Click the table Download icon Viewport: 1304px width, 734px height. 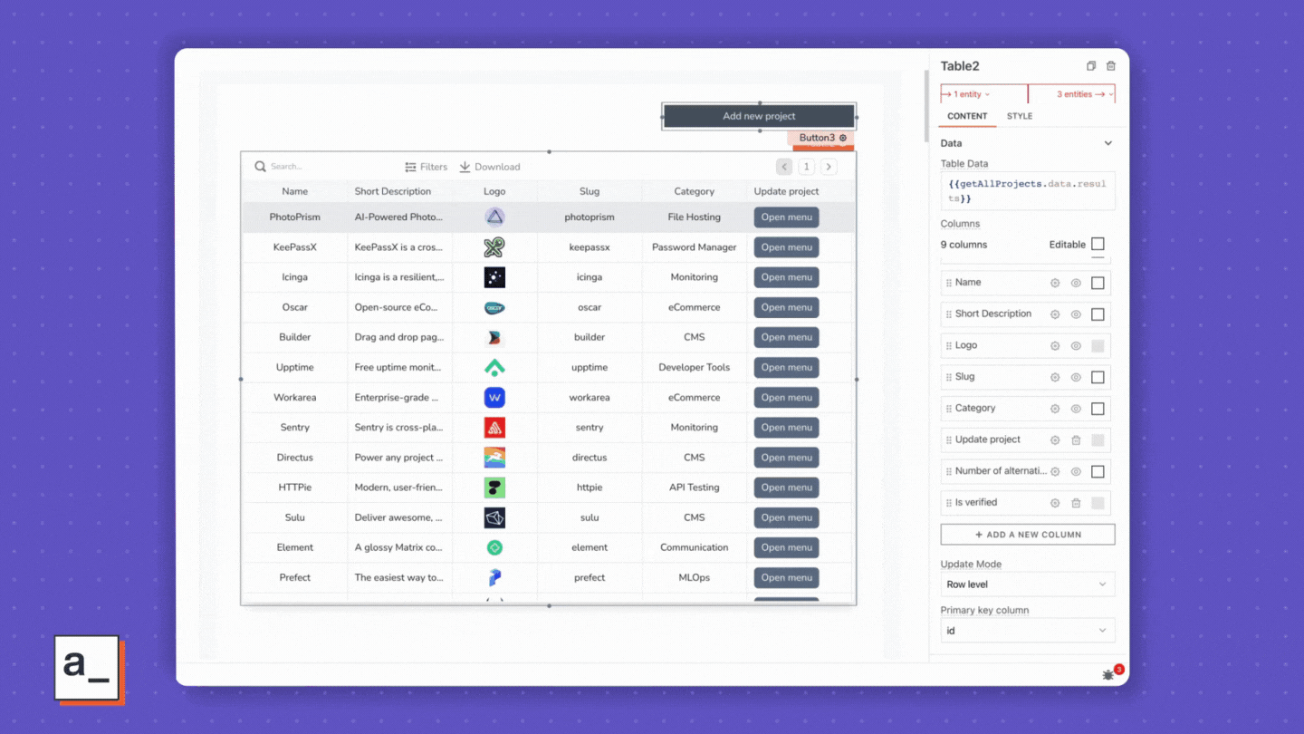(465, 167)
